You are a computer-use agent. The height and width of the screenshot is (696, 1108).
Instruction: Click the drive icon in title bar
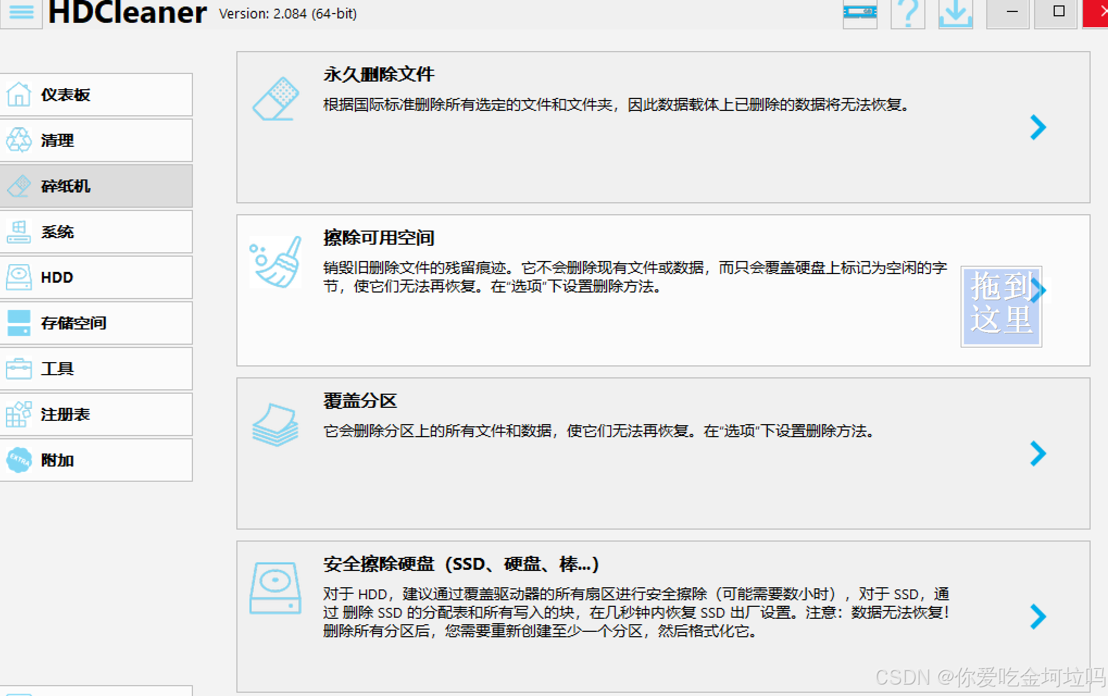click(860, 13)
